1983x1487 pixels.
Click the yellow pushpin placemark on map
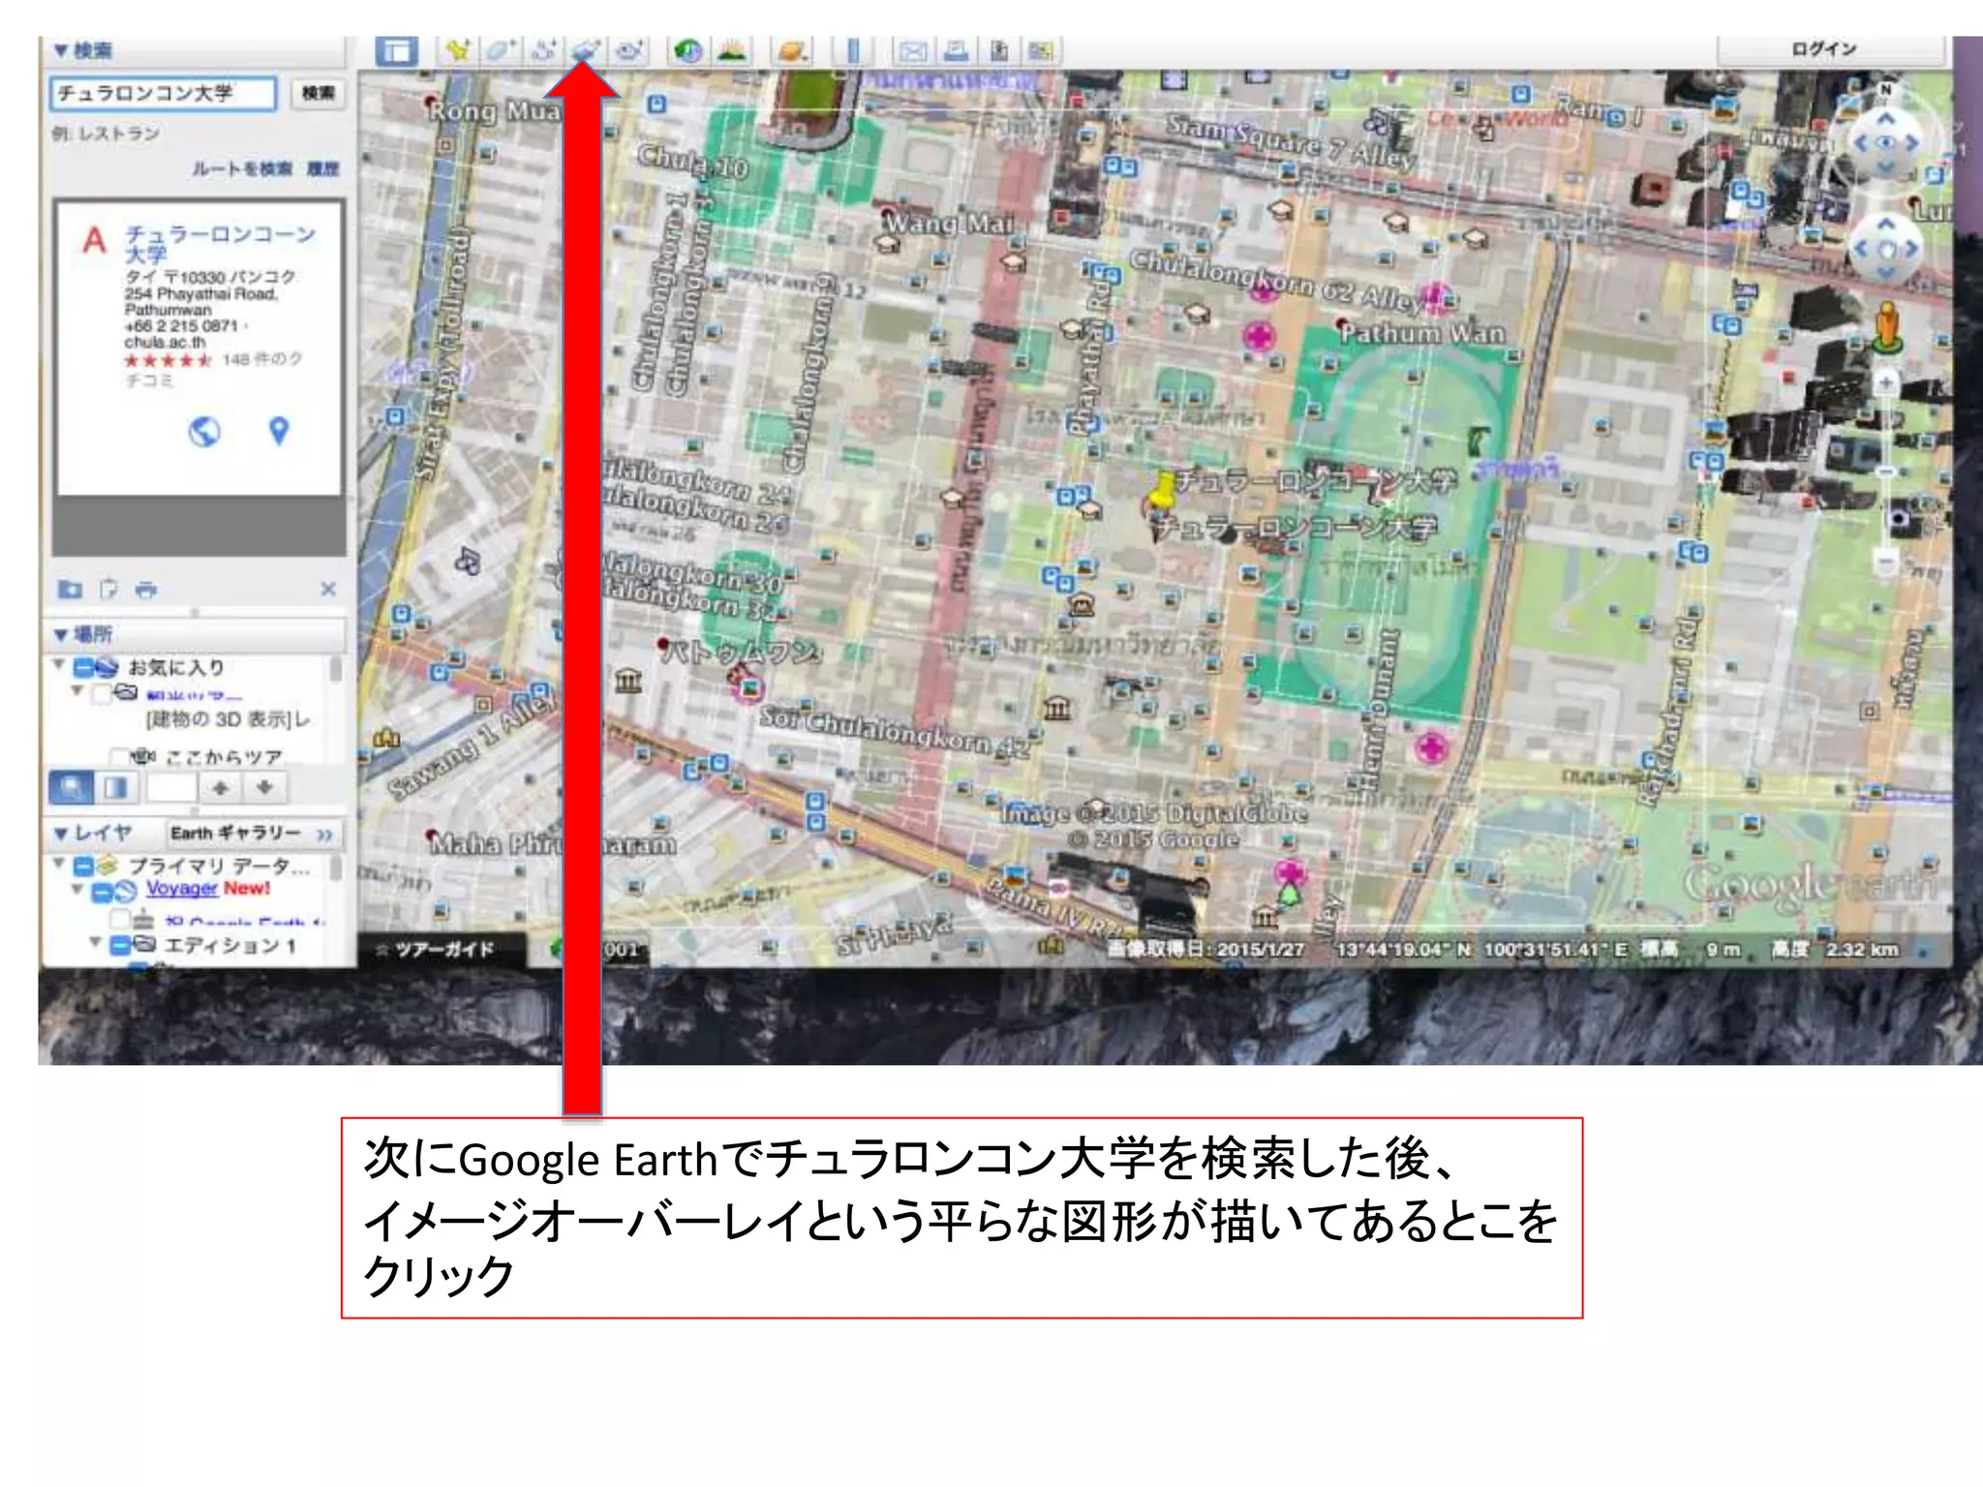[1160, 493]
